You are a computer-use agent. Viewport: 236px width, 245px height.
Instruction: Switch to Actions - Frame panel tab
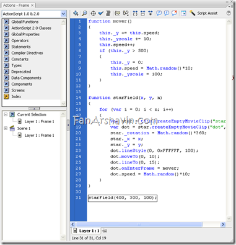tap(16, 5)
